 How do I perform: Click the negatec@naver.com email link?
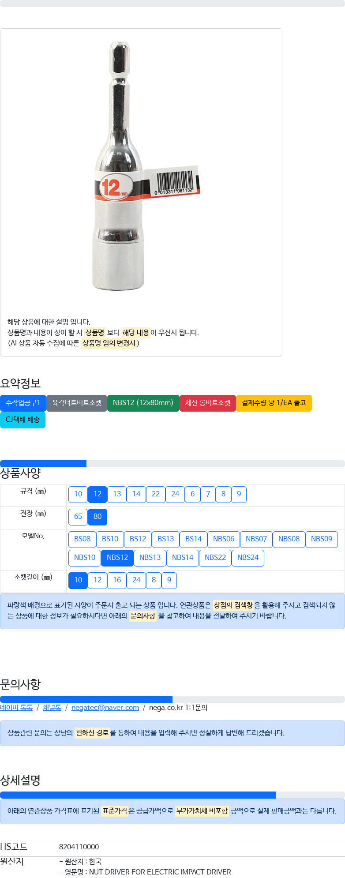[x=105, y=708]
